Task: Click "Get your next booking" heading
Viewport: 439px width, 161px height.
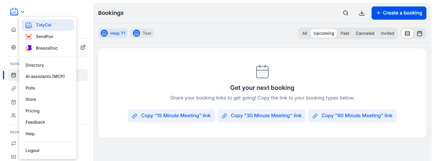Action: click(x=262, y=88)
